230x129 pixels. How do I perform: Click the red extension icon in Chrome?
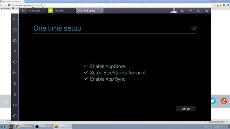[217, 5]
